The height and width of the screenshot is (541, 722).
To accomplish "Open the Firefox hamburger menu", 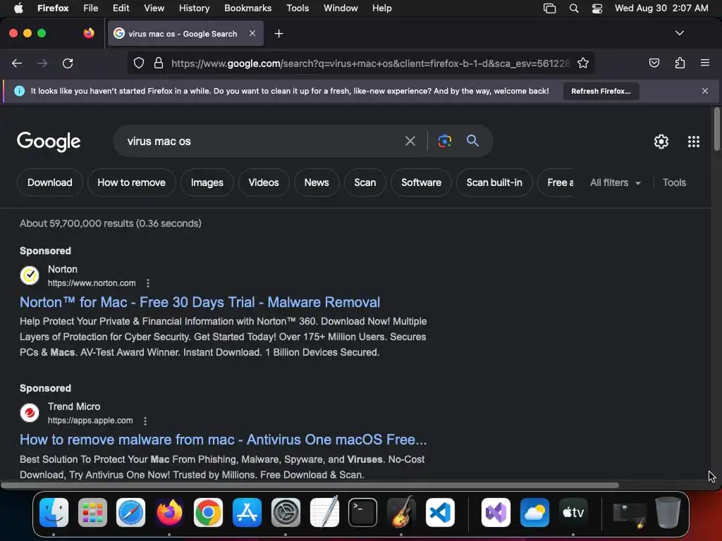I will click(x=705, y=63).
